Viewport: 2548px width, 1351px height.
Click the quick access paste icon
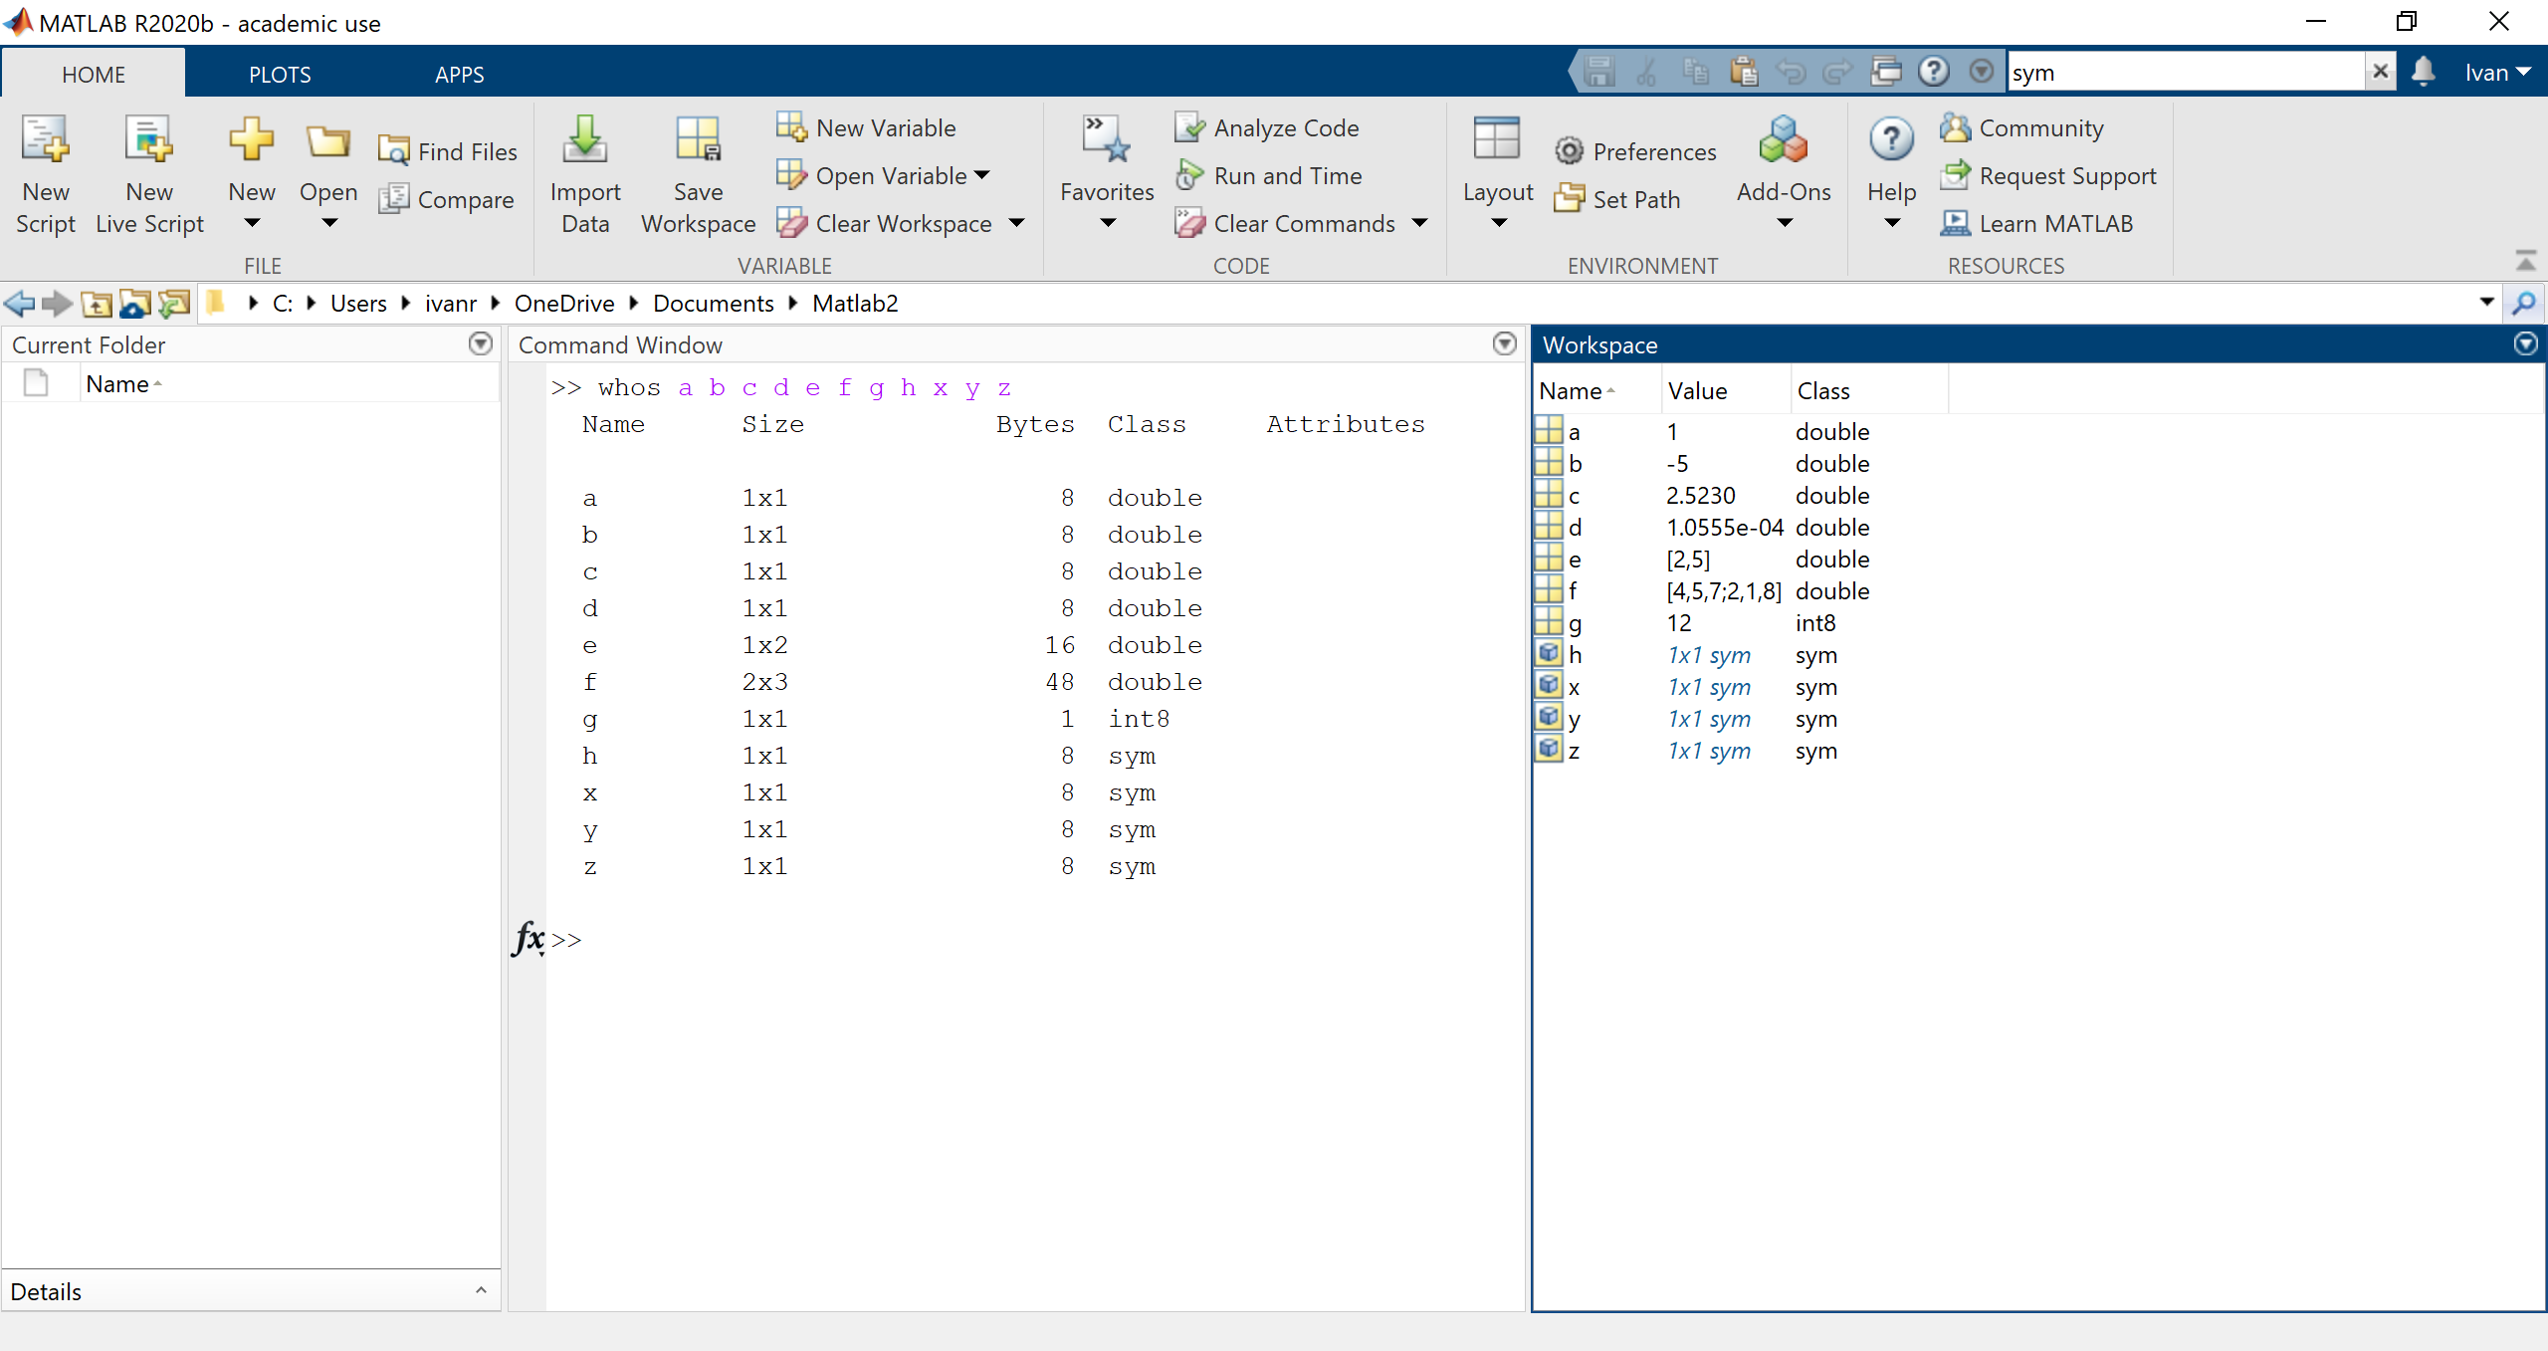(x=1743, y=72)
